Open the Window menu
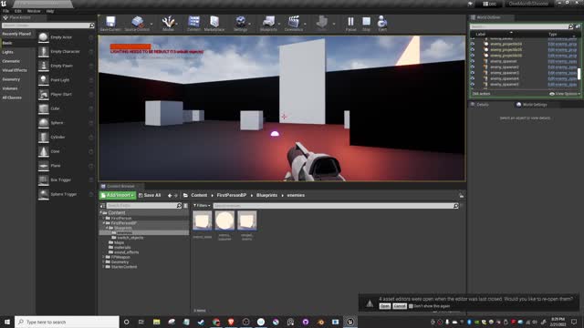This screenshot has width=584, height=328. pos(34,11)
